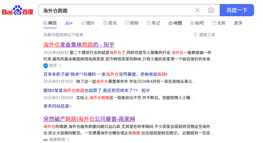This screenshot has height=143, width=263.
Task: Click the date 2025年5月6日 in first result
Action: pos(56,53)
